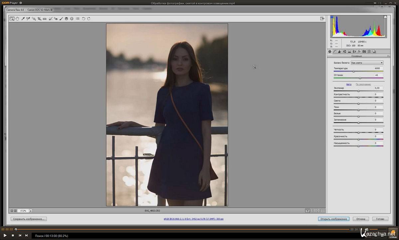Open the zoom level dropdown
The height and width of the screenshot is (240, 399).
pyautogui.click(x=31, y=211)
